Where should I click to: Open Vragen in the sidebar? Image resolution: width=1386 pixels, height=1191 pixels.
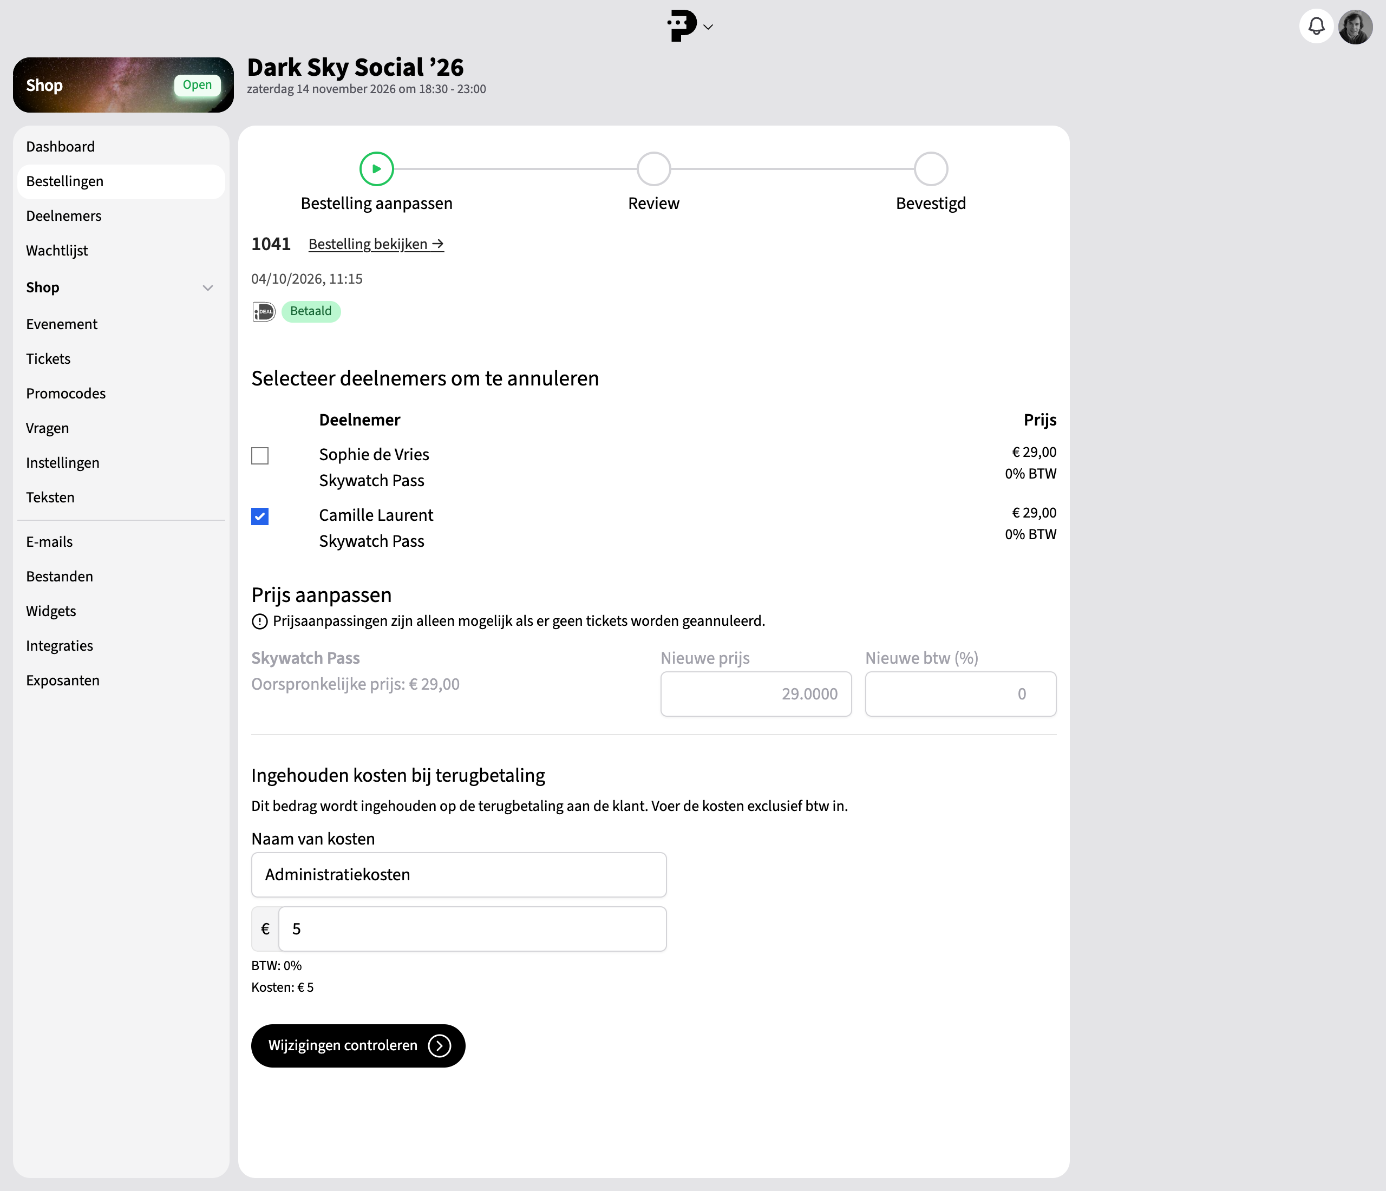point(121,429)
